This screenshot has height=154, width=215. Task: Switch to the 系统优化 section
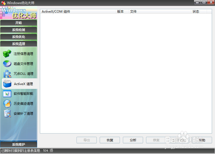pyautogui.click(x=19, y=37)
